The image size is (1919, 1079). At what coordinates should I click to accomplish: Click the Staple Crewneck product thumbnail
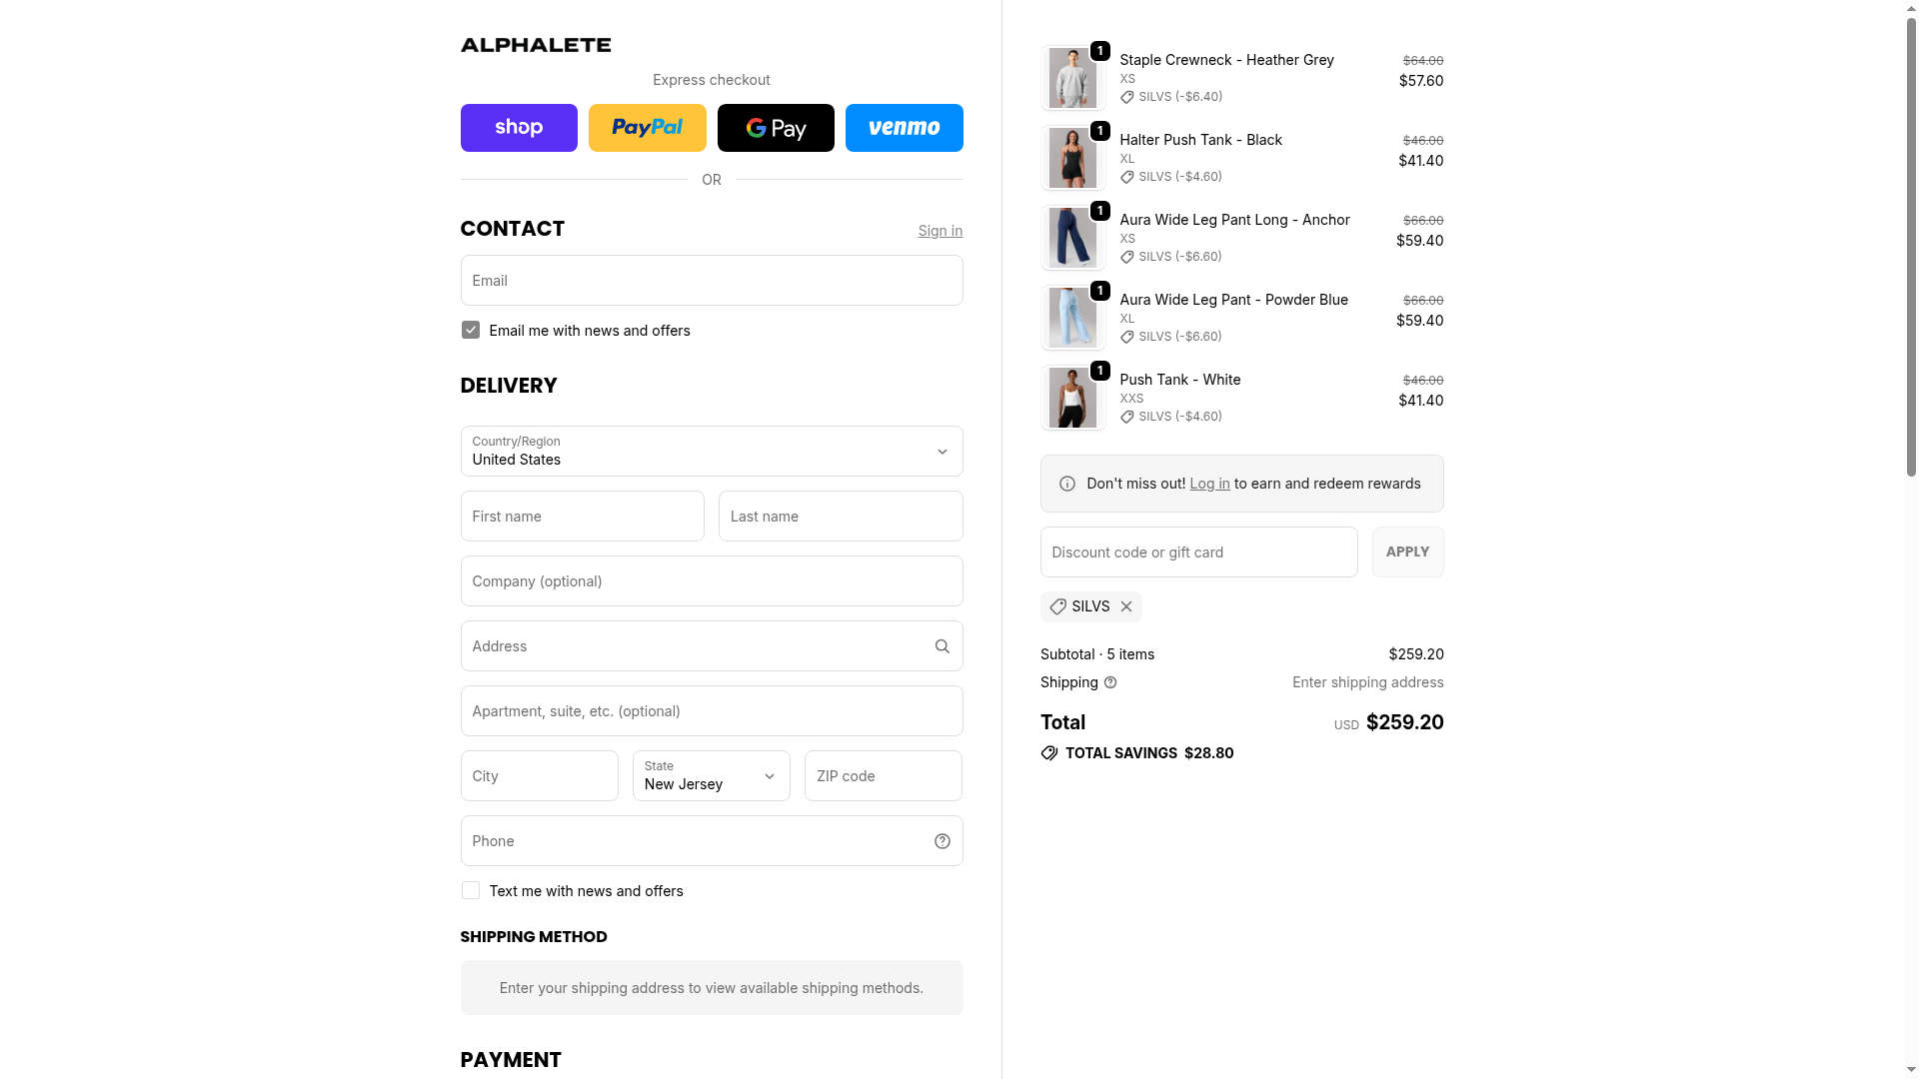[x=1072, y=78]
